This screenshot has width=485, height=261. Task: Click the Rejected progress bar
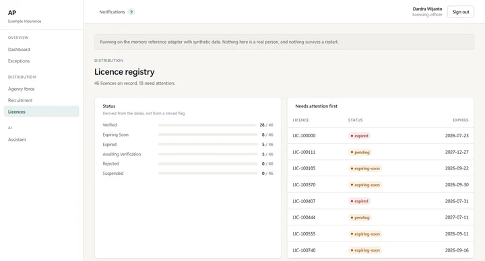[x=208, y=163]
